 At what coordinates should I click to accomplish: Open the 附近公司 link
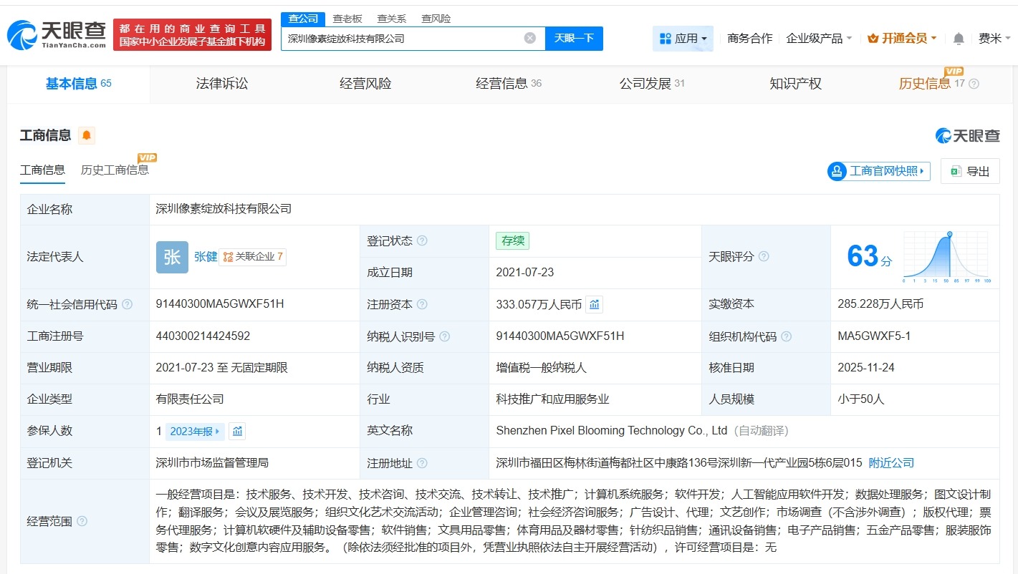pyautogui.click(x=890, y=463)
